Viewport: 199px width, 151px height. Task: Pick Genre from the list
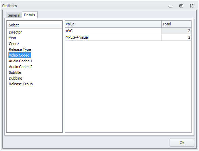coord(14,44)
